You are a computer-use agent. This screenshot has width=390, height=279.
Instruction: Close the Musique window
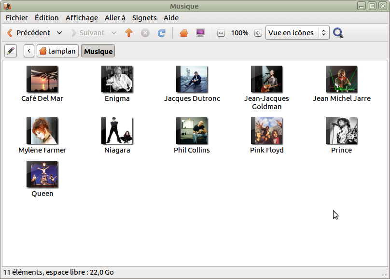pos(383,6)
